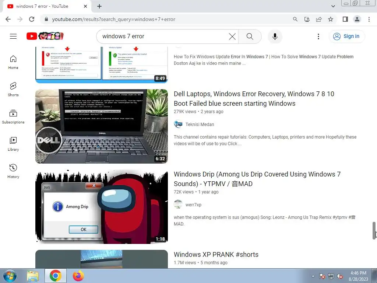Go back in Chrome
The width and height of the screenshot is (377, 283).
coord(8,19)
